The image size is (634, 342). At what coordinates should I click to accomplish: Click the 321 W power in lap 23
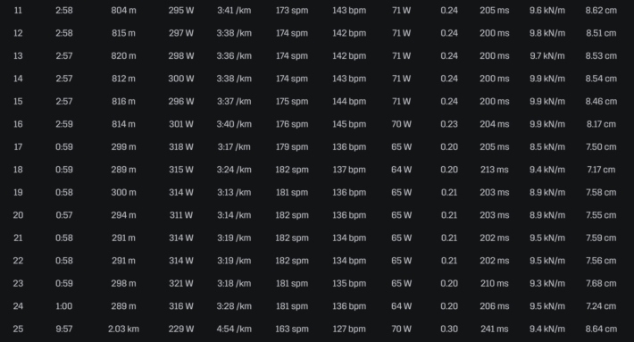pos(181,283)
